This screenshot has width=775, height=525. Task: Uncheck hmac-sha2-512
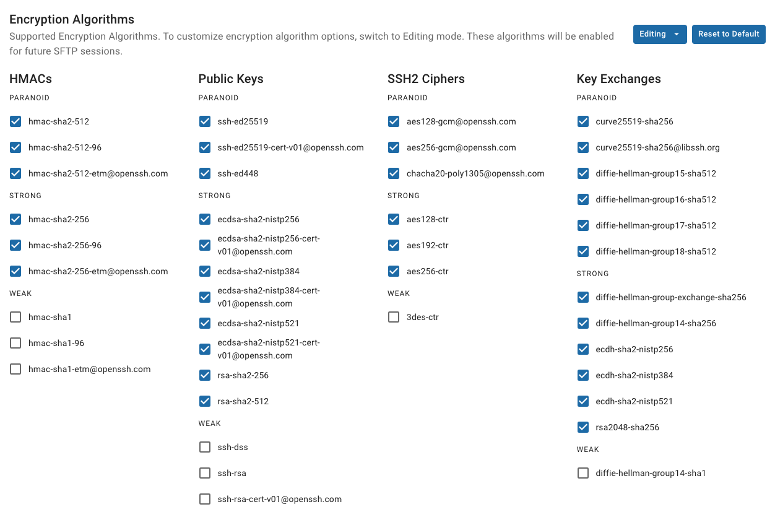15,121
